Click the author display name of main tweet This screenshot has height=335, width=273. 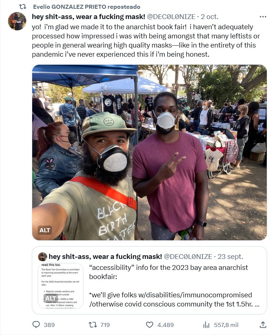pos(89,17)
